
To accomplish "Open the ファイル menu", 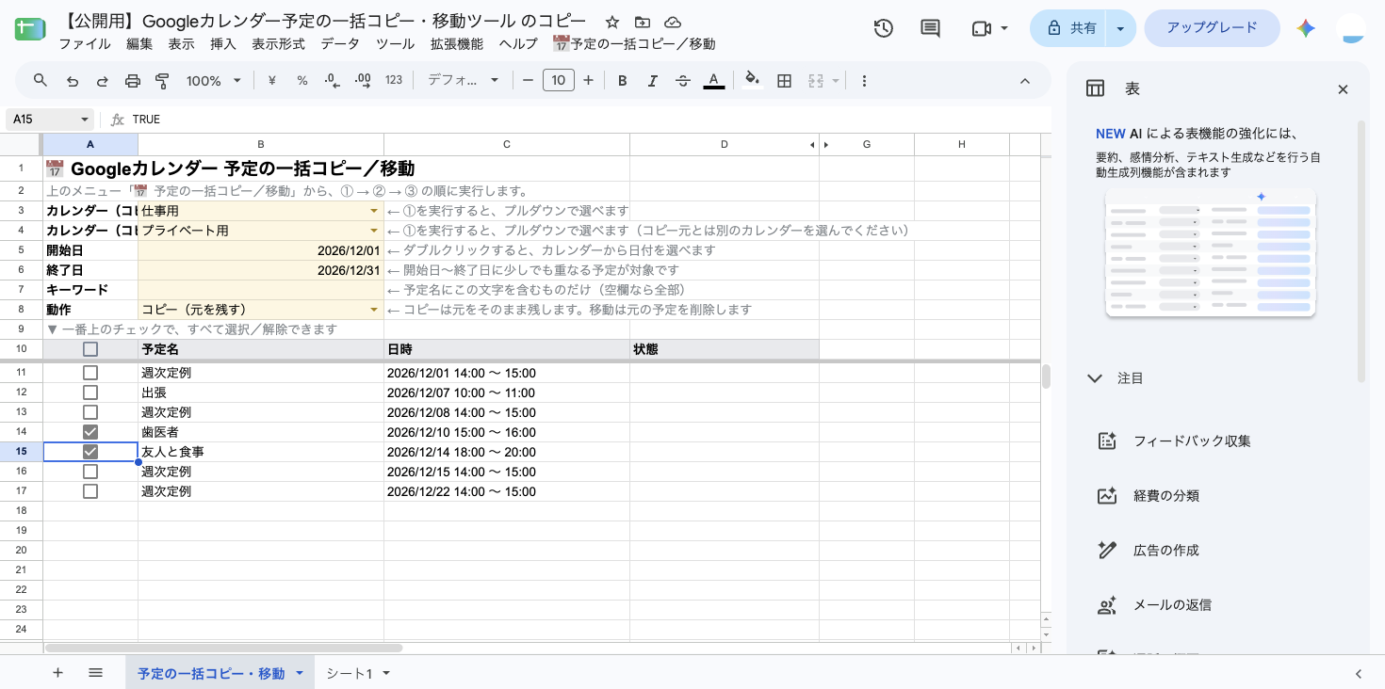I will tap(85, 44).
